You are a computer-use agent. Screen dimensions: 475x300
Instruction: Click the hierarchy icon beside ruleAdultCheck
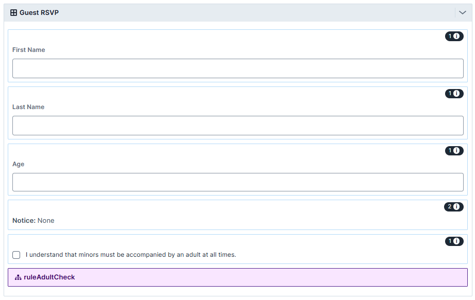[x=18, y=277]
